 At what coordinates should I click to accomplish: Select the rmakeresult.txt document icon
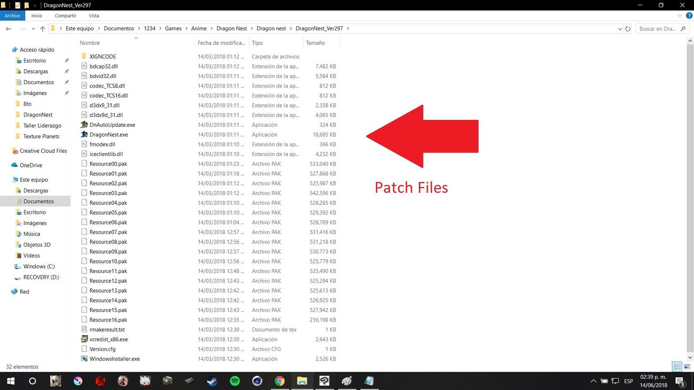(x=84, y=329)
